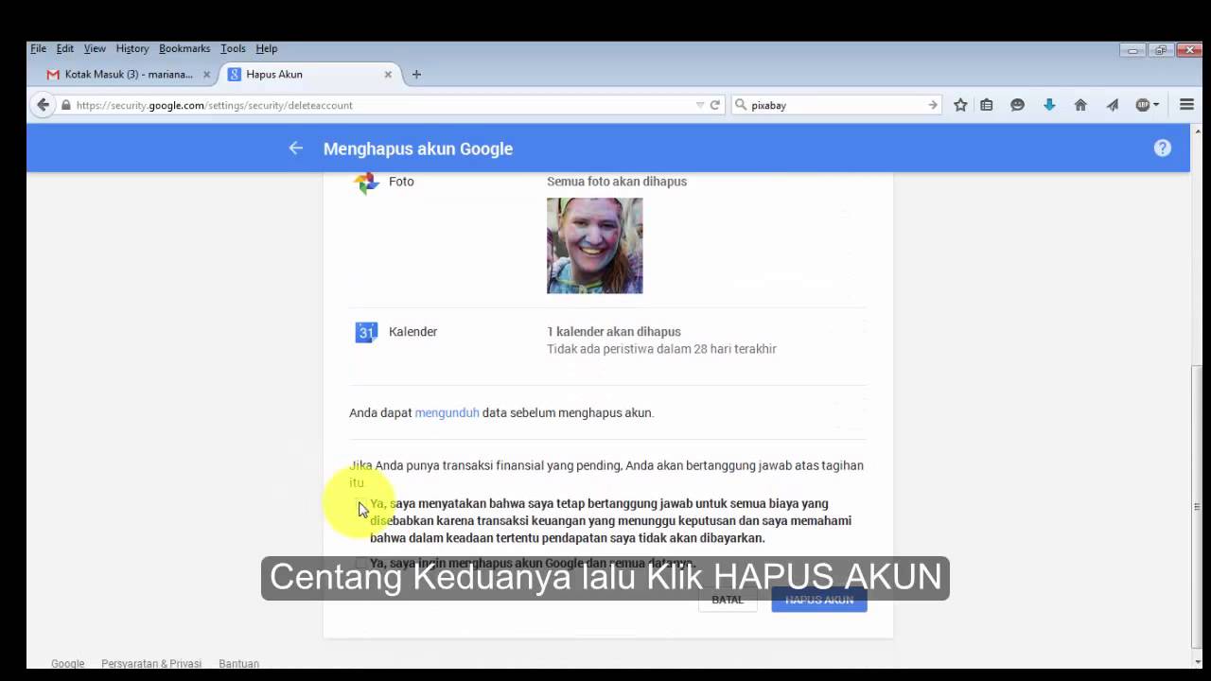The image size is (1211, 681).
Task: Click the 'Kalender' label
Action: click(x=412, y=332)
